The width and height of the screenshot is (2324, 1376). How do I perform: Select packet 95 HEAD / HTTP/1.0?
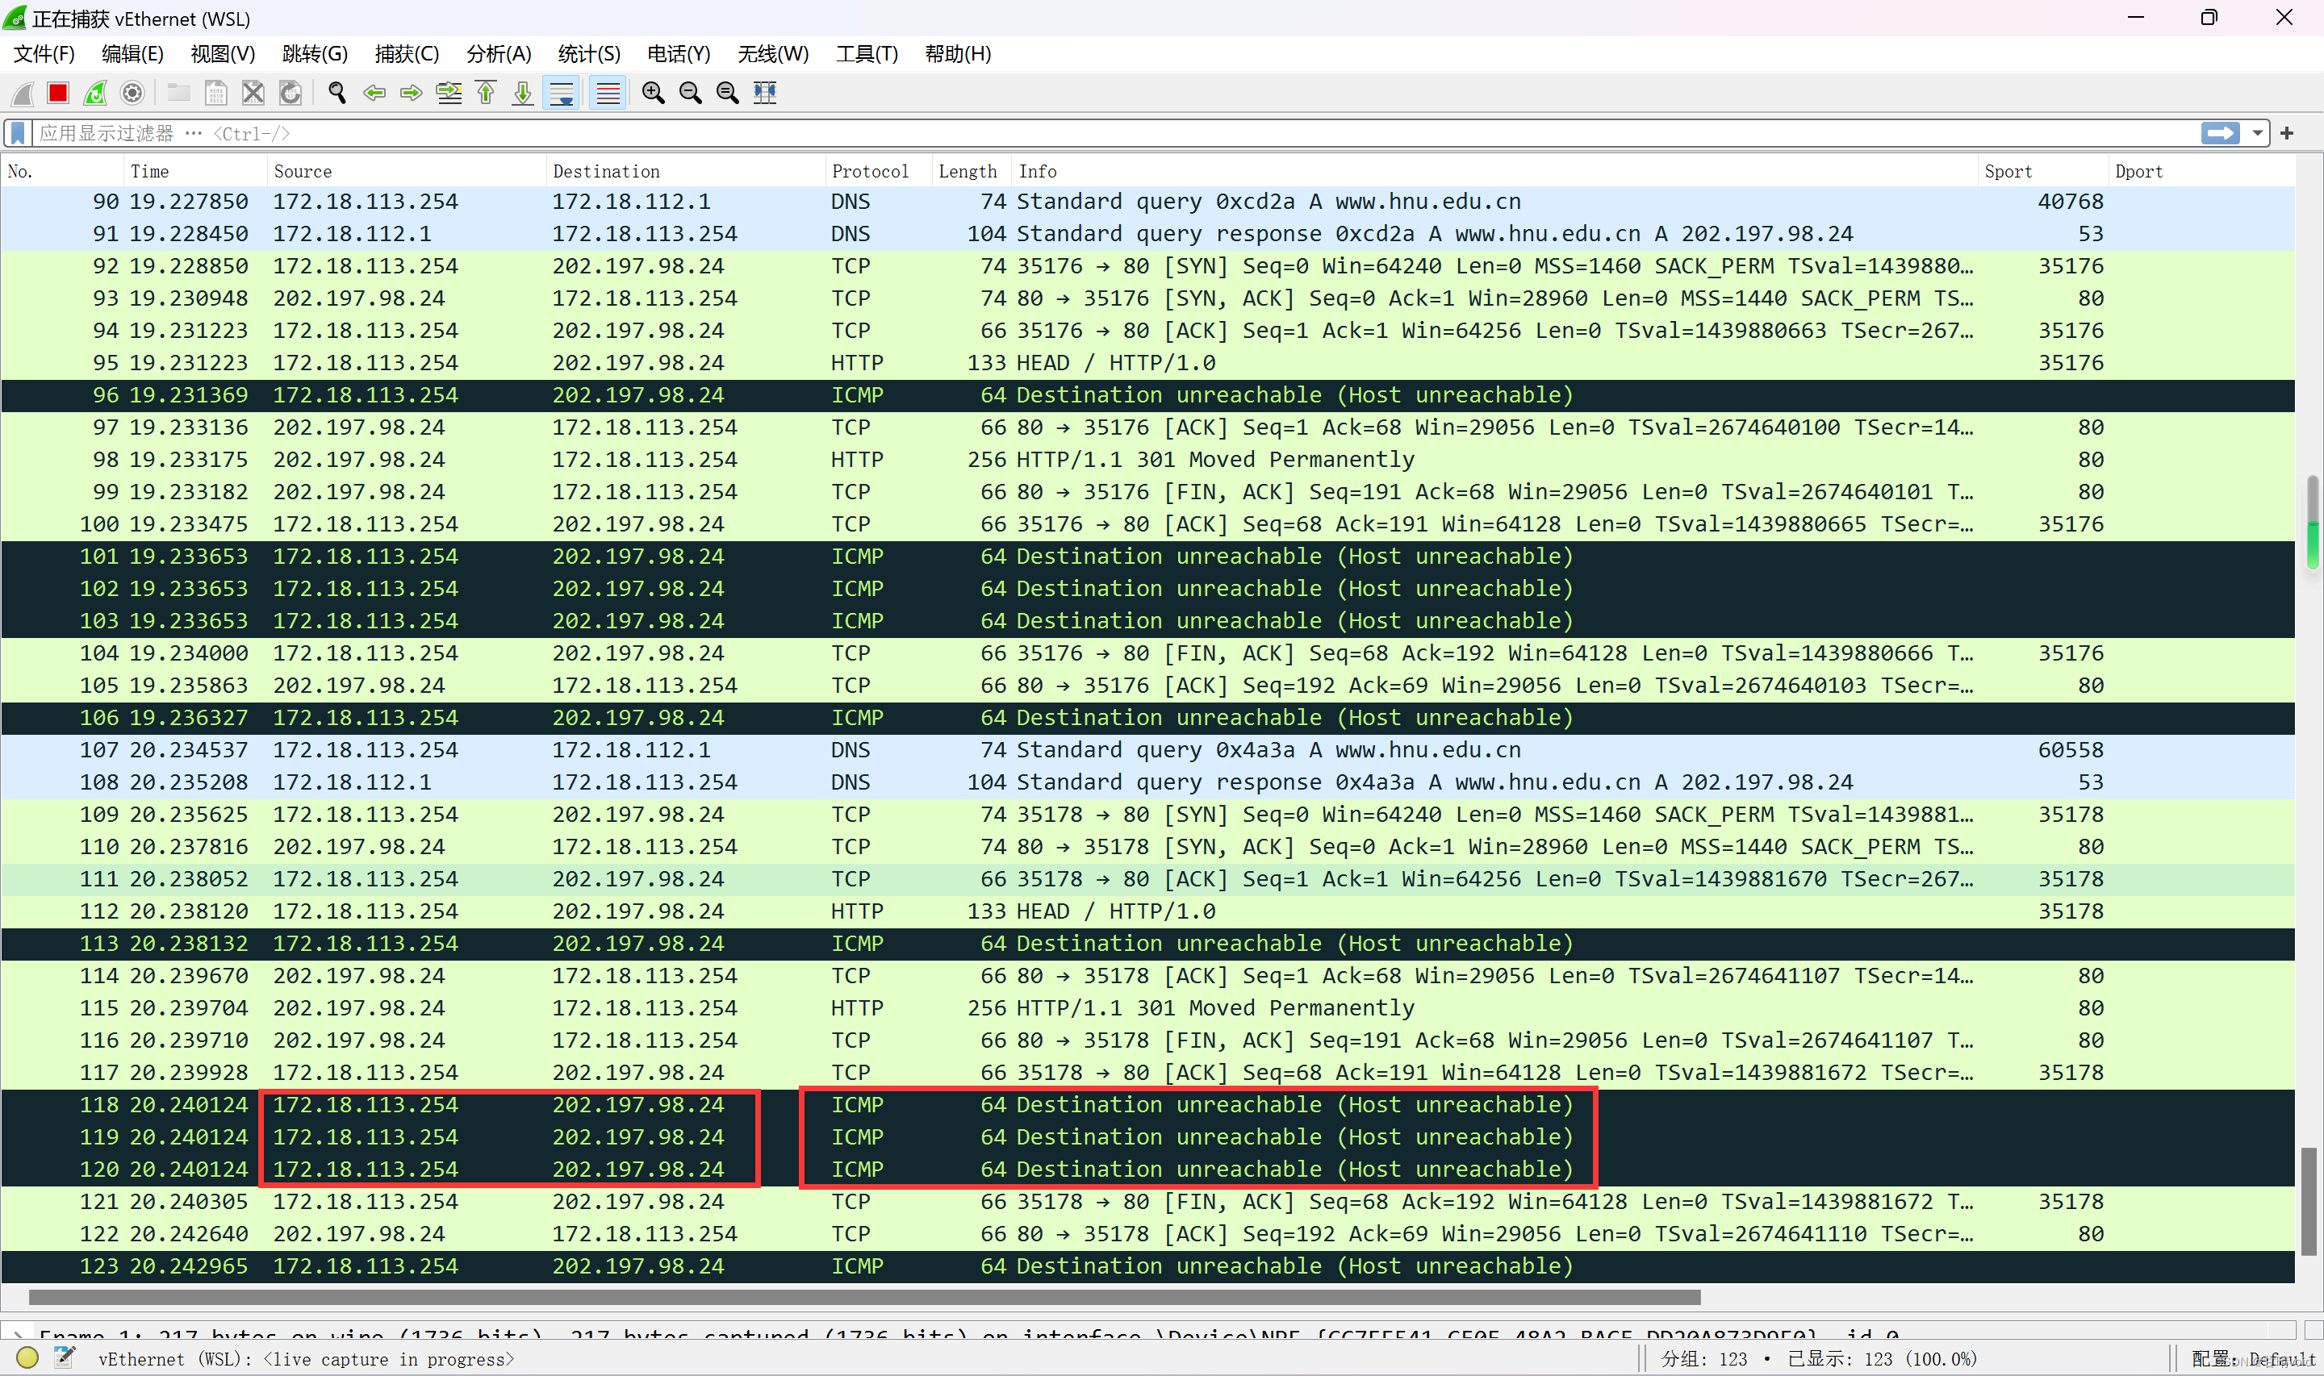pyautogui.click(x=1148, y=364)
